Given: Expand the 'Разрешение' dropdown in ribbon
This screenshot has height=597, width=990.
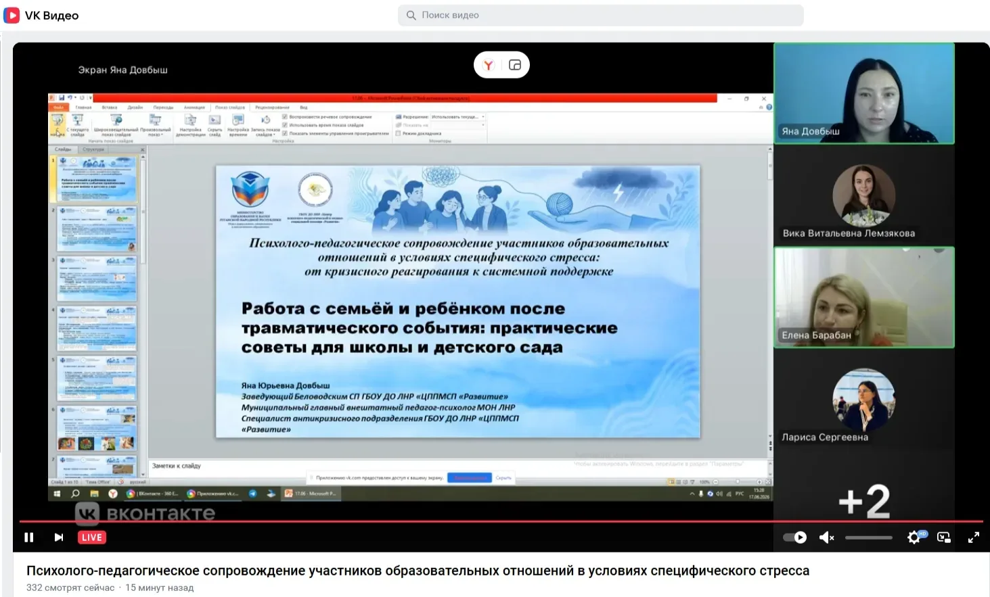Looking at the screenshot, I should coord(458,116).
